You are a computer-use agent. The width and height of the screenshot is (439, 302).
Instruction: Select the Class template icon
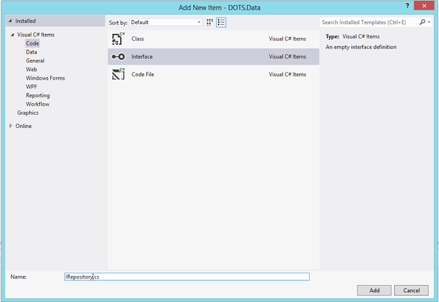pos(118,39)
